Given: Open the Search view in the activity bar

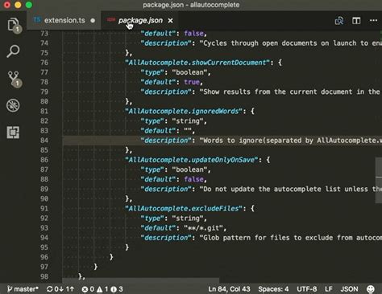Looking at the screenshot, I should (x=13, y=51).
